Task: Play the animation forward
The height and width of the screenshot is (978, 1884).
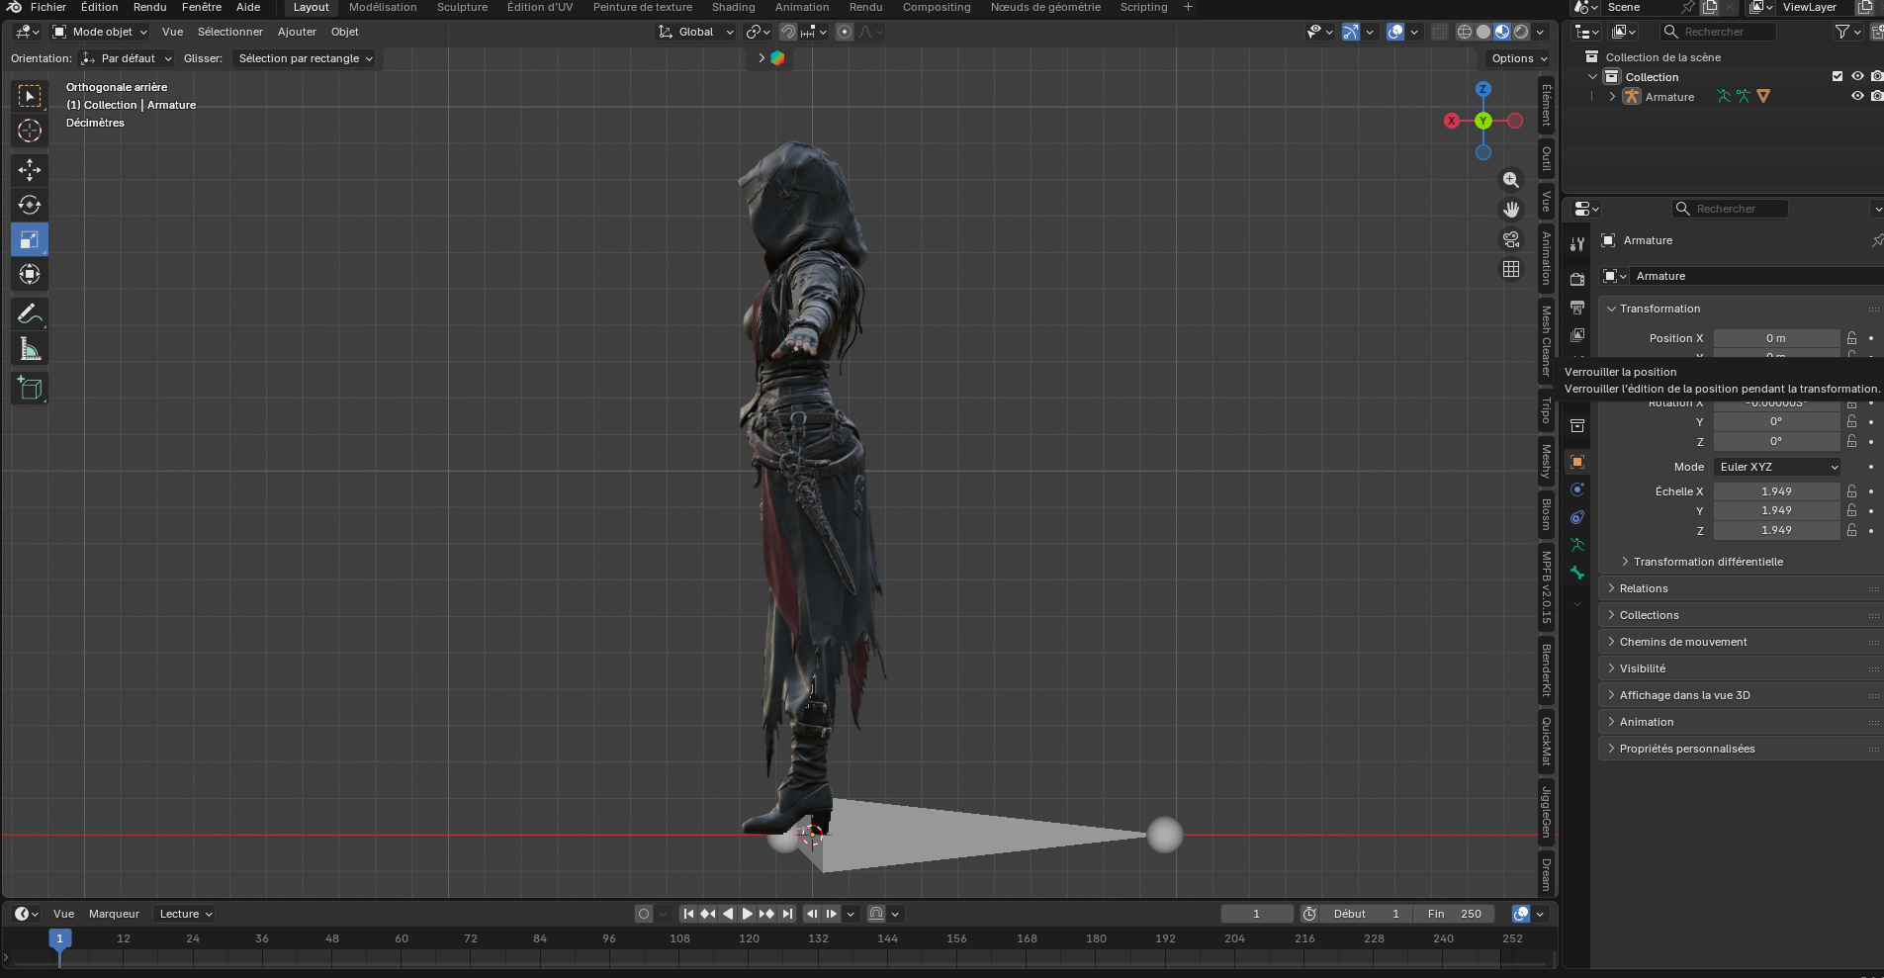Action: tap(748, 914)
